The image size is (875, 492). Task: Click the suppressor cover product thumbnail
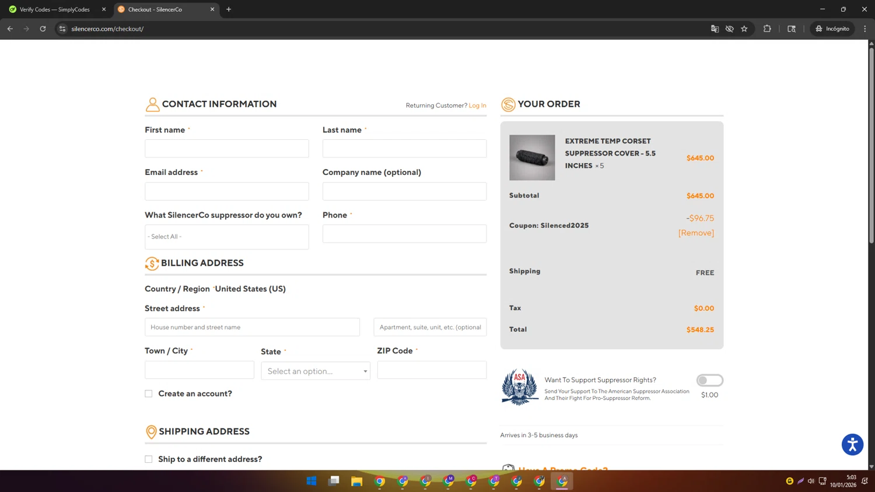(532, 157)
